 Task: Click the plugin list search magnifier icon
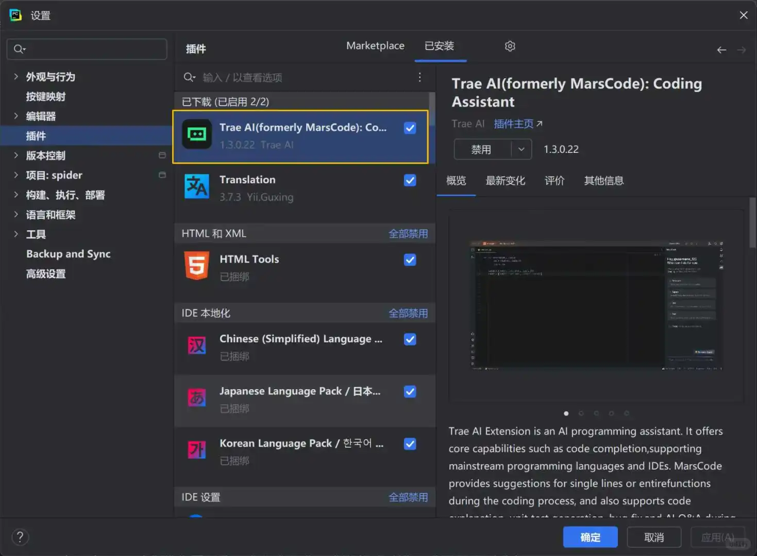tap(190, 77)
